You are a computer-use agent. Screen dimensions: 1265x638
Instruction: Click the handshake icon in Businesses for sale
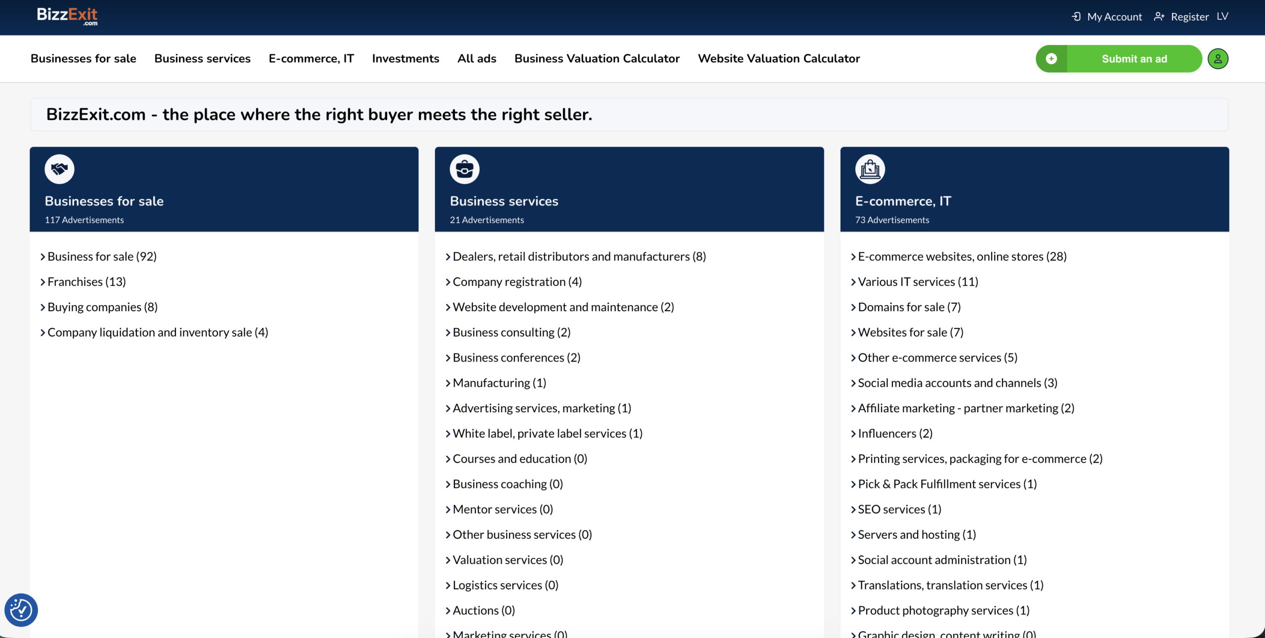[x=59, y=169]
